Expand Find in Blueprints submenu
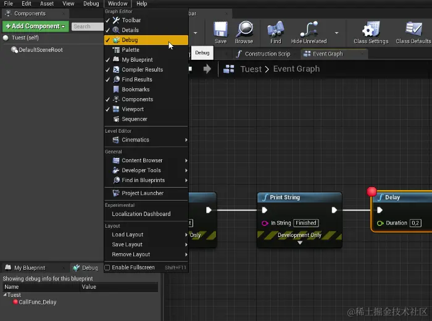 [x=146, y=180]
